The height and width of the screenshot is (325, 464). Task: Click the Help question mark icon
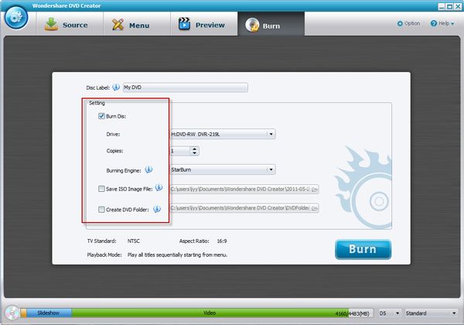(x=434, y=23)
